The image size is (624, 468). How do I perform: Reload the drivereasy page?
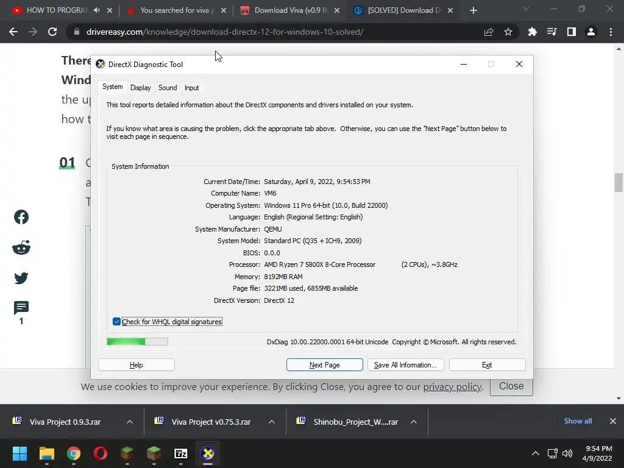[x=52, y=32]
